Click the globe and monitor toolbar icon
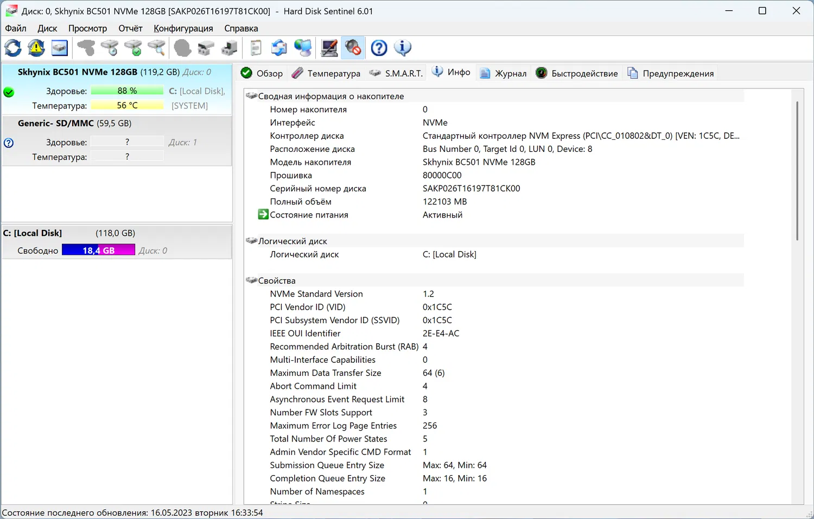This screenshot has height=519, width=814. pos(303,48)
